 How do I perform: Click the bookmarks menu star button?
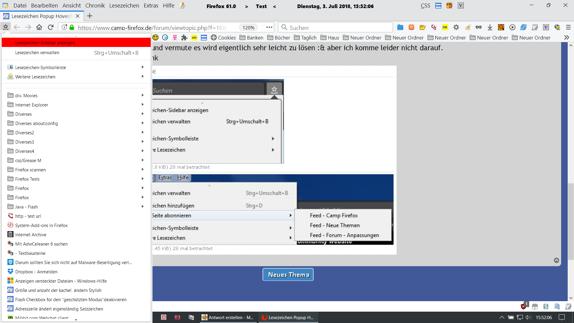(x=5, y=27)
